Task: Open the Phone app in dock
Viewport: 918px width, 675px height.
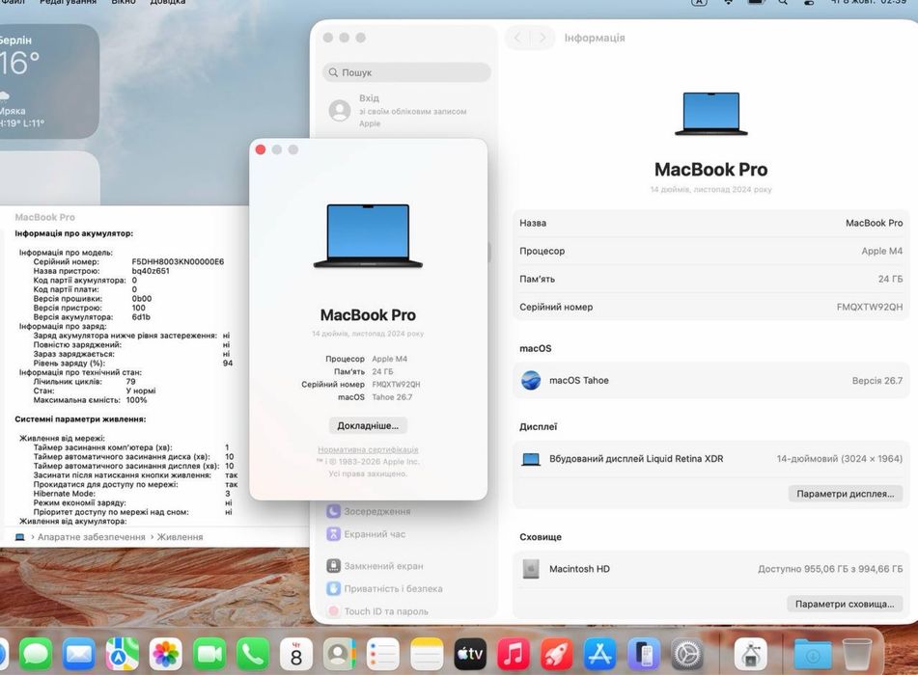Action: pos(252,654)
